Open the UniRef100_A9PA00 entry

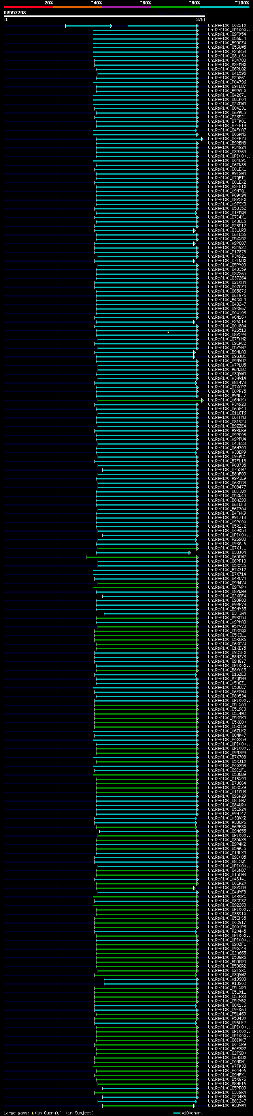click(227, 522)
